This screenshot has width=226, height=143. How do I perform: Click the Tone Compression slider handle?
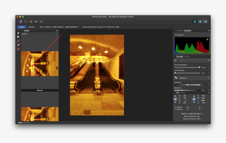199,67
